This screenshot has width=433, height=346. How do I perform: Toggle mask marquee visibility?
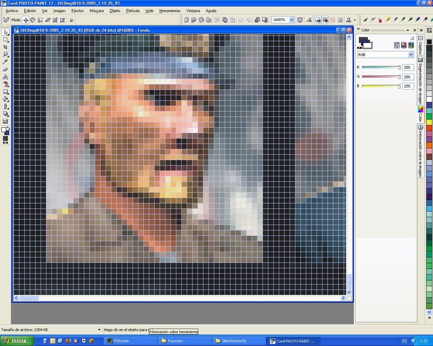click(318, 20)
